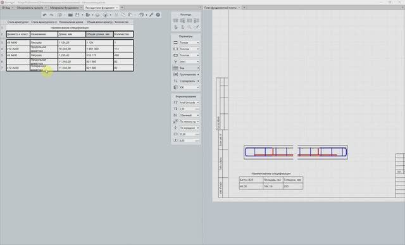The height and width of the screenshot is (245, 405).
Task: Select the Расход стали фундамент tab
Action: (102, 8)
